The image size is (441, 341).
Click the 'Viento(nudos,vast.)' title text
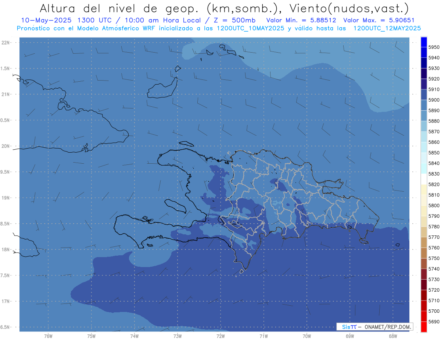tap(349, 8)
